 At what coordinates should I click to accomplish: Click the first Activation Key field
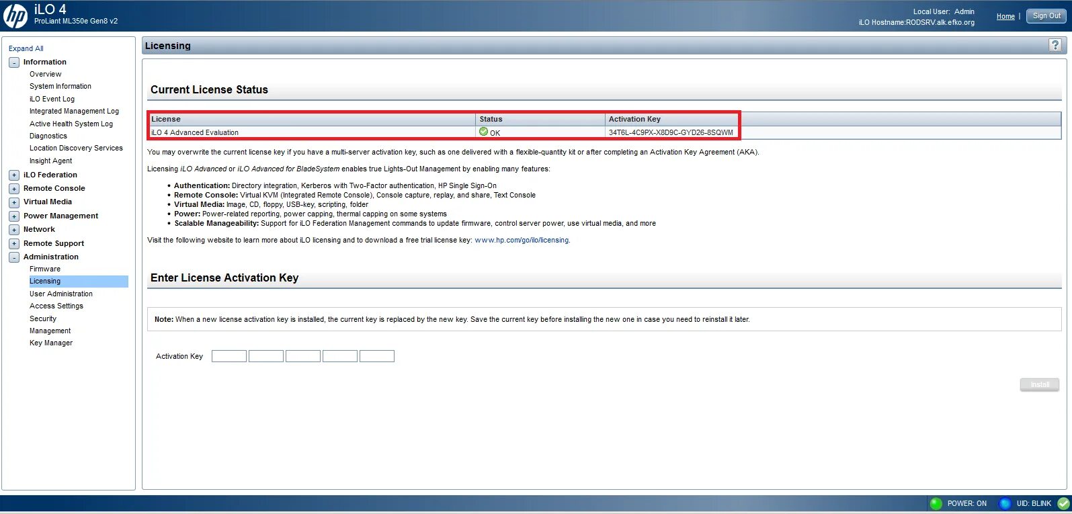point(229,356)
